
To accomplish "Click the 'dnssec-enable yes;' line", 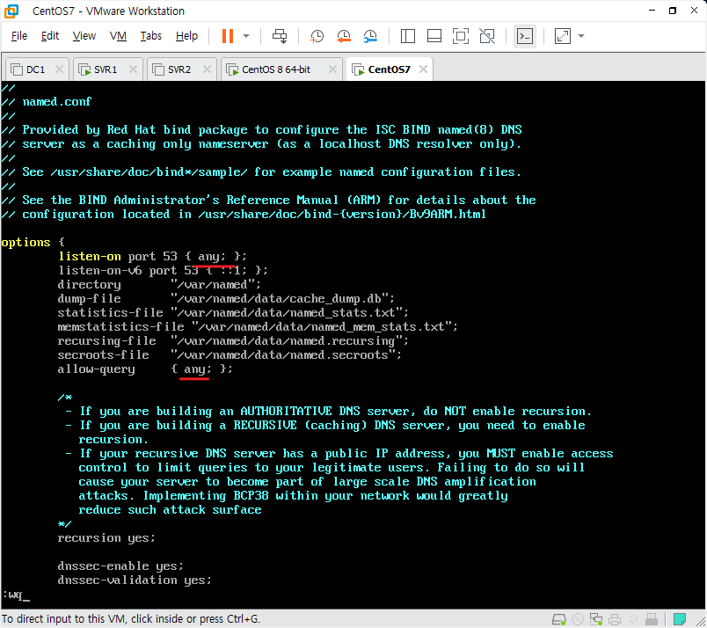I will 120,566.
